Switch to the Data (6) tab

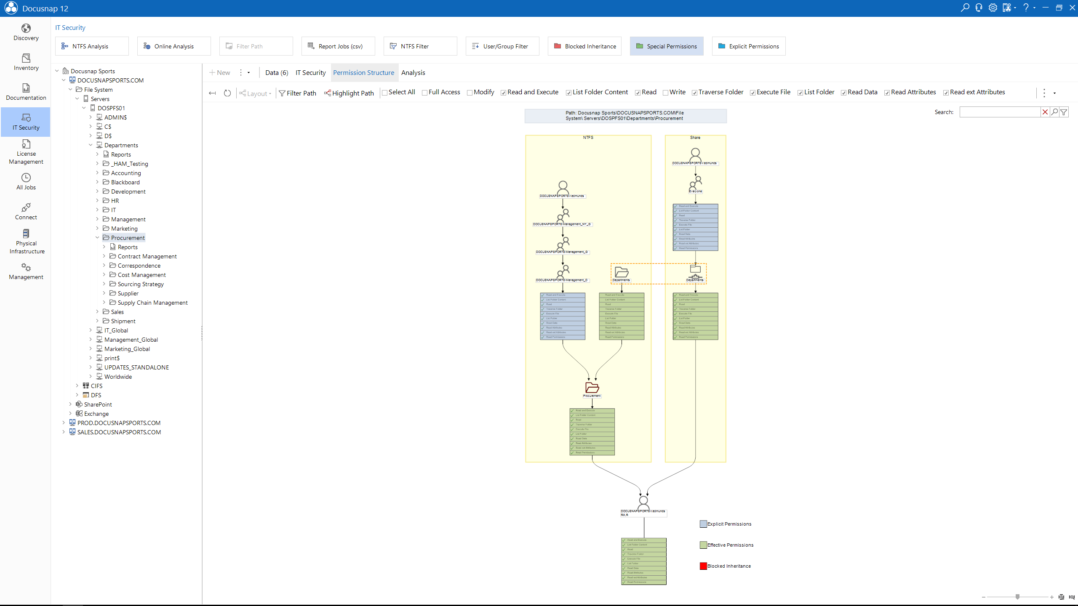[x=277, y=72]
